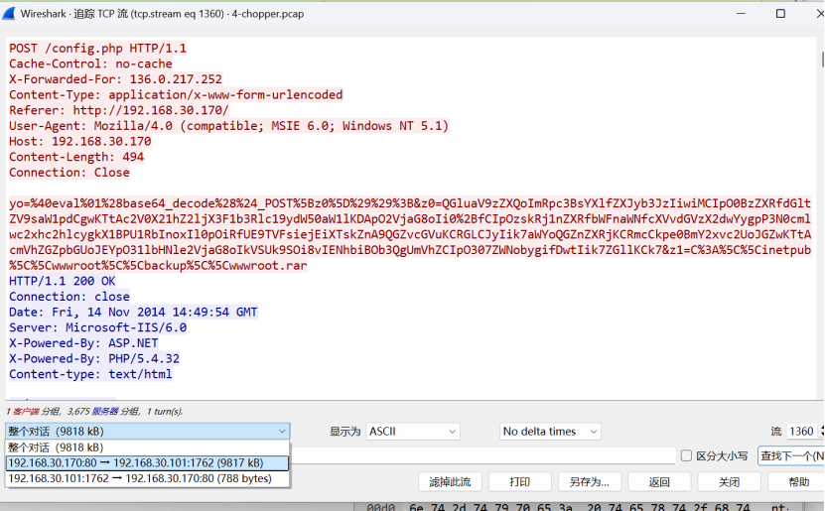Click the X-Powered-By: ASP.NET line

83,343
